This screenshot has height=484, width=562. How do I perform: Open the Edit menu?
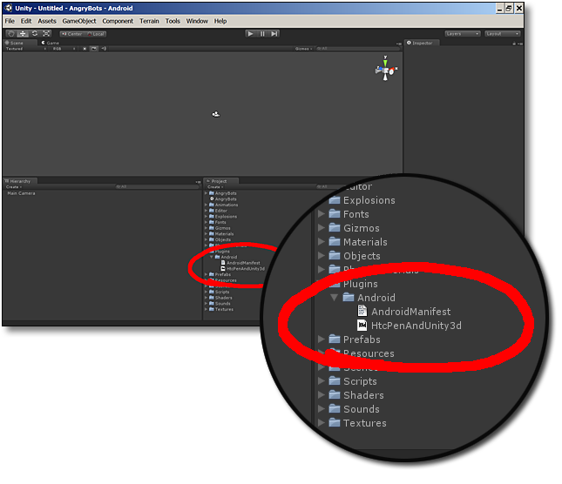coord(26,21)
